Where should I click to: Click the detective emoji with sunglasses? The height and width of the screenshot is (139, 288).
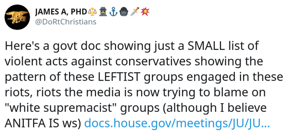tap(103, 12)
